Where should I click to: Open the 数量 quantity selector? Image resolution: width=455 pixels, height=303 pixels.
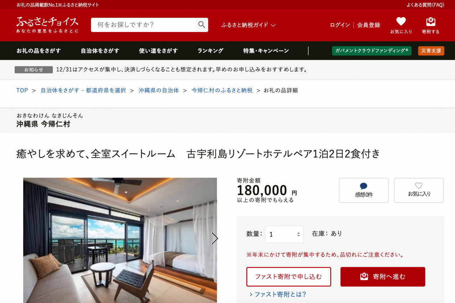point(284,234)
